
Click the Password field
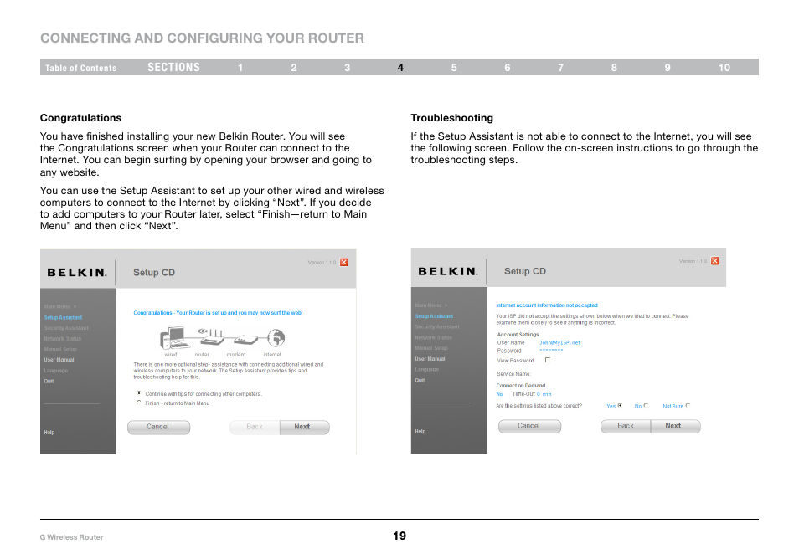[x=551, y=351]
